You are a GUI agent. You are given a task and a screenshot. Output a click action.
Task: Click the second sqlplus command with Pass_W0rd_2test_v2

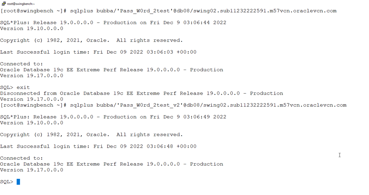173,105
